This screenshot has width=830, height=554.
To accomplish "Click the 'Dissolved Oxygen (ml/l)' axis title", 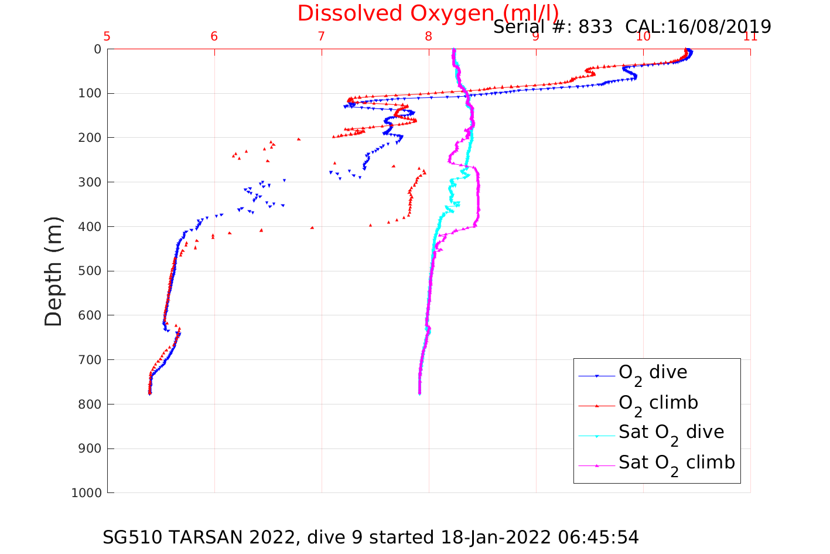I will pos(428,13).
